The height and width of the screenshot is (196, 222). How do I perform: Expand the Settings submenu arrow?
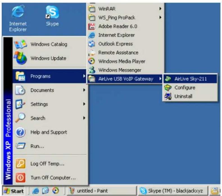point(84,104)
